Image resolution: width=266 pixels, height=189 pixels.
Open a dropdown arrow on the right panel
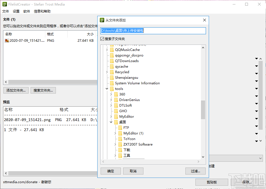(256, 58)
